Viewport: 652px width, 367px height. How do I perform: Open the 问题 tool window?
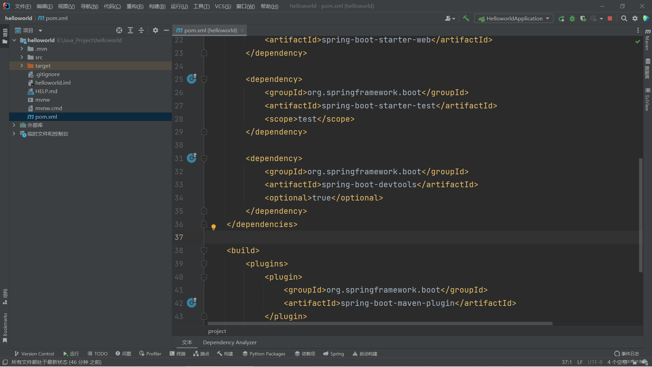pos(123,354)
